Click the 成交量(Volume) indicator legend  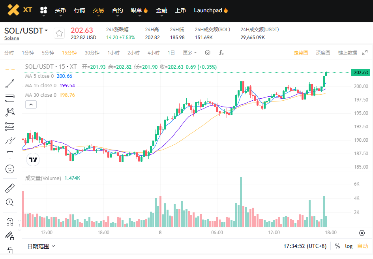click(52, 178)
